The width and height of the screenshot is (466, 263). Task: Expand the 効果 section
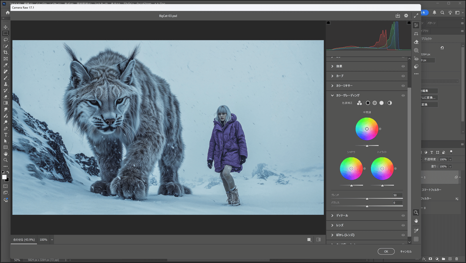point(332,66)
